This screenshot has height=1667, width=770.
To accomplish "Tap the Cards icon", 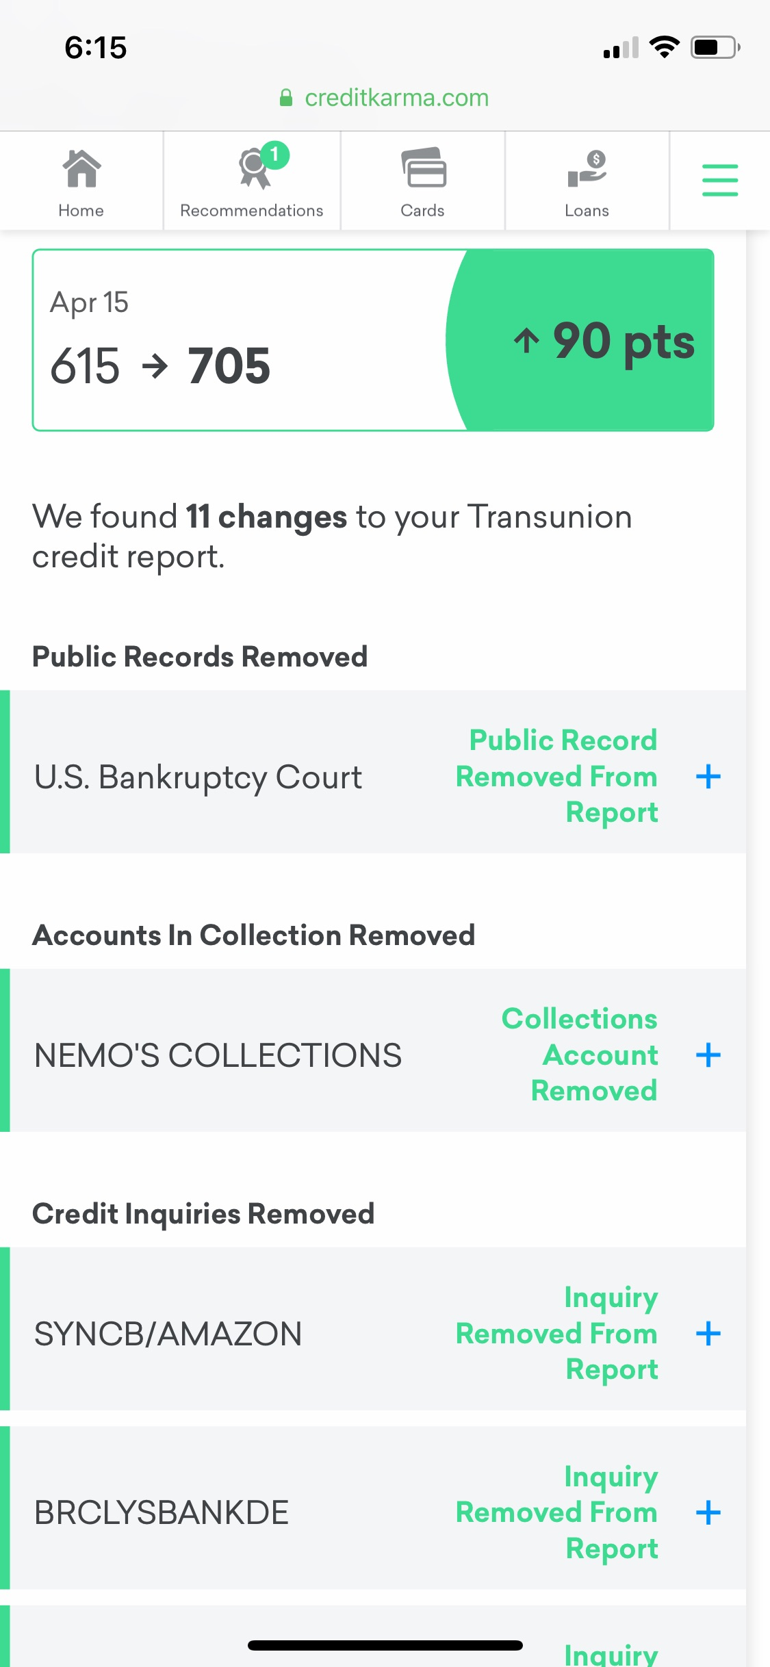I will 423,168.
